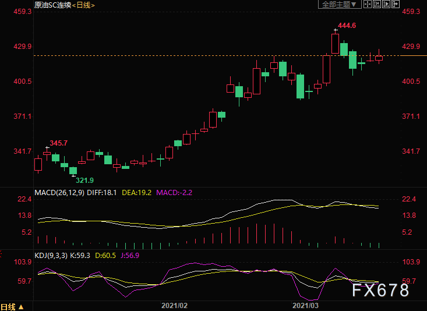Screen dimensions: 427x311
Task: Click the MACD left axis 22.4 label
Action: pos(24,199)
